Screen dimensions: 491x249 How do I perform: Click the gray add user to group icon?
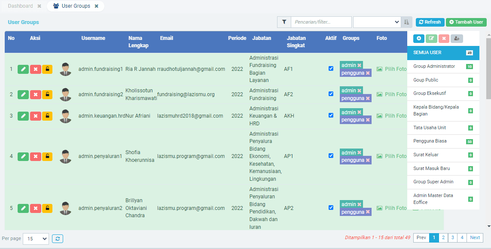point(457,39)
